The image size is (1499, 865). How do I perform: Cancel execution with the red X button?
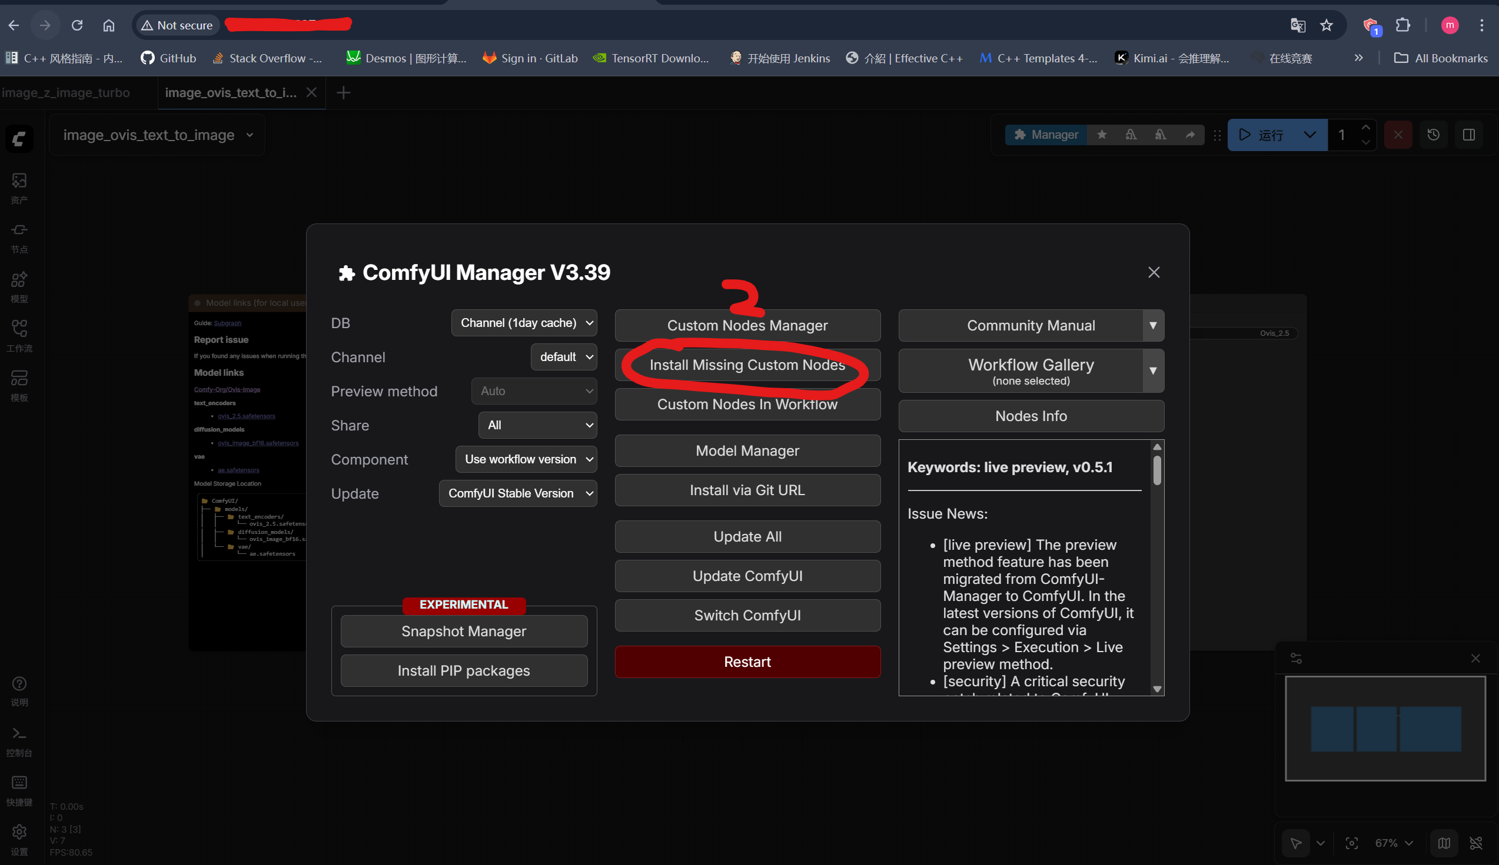(x=1397, y=135)
